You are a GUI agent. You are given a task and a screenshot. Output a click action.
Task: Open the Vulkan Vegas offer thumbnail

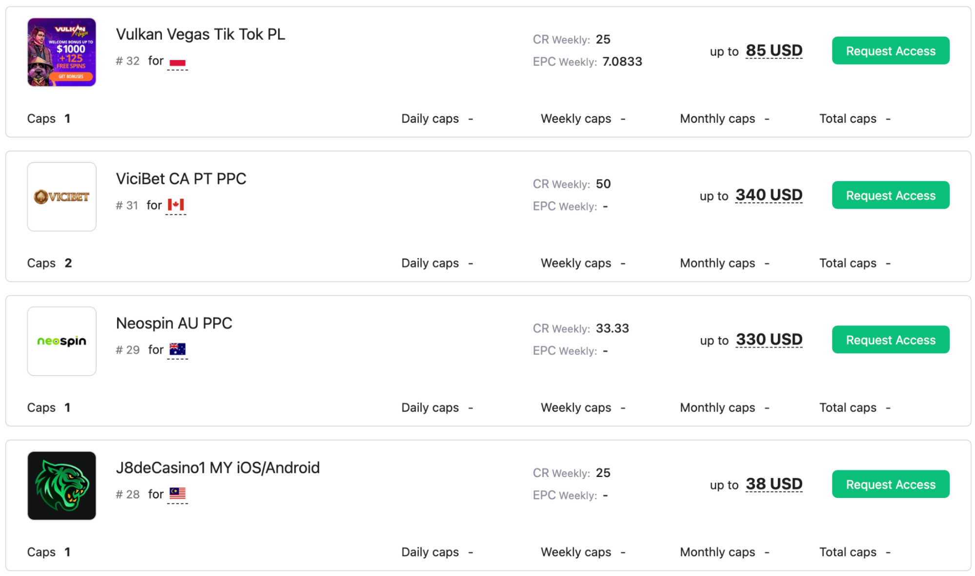[x=62, y=52]
